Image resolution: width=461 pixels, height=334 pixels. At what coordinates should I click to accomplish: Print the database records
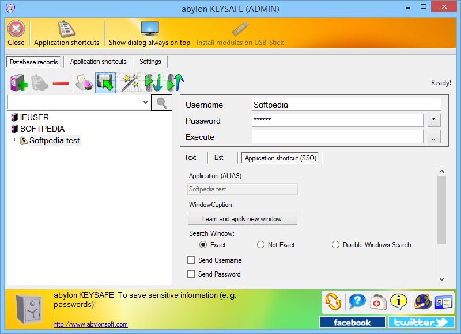click(x=84, y=83)
